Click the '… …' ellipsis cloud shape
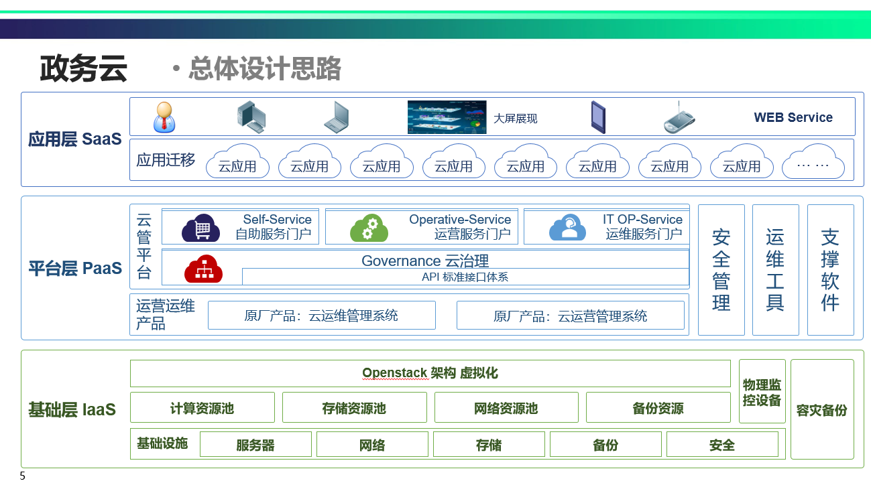Image resolution: width=871 pixels, height=483 pixels. click(813, 162)
